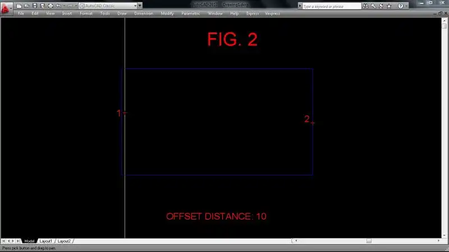Open the Communication Center satellite icon
The width and height of the screenshot is (449, 252).
click(381, 6)
